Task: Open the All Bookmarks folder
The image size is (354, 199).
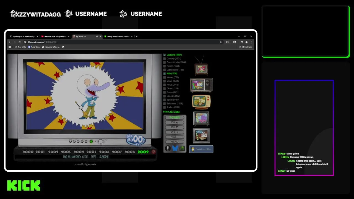Action: 246,47
